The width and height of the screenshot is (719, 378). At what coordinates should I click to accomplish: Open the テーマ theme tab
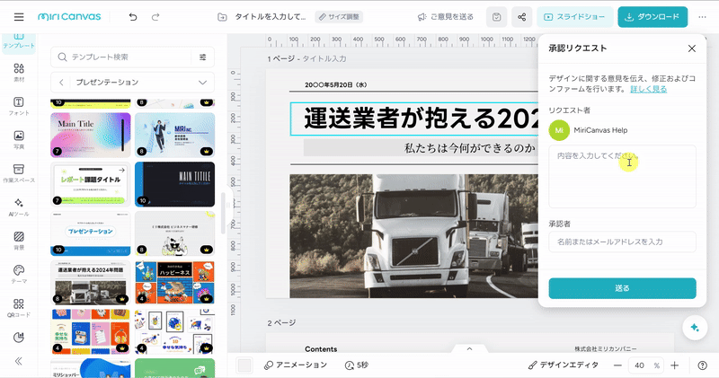(x=19, y=275)
